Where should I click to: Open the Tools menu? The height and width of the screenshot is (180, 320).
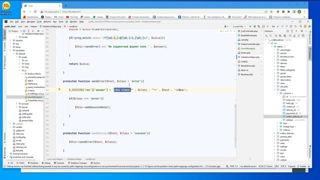[x=61, y=21]
